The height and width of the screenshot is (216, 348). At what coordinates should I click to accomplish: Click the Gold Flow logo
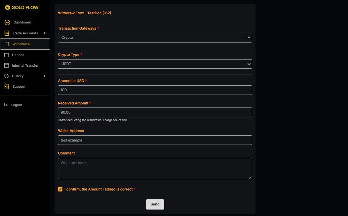(22, 7)
